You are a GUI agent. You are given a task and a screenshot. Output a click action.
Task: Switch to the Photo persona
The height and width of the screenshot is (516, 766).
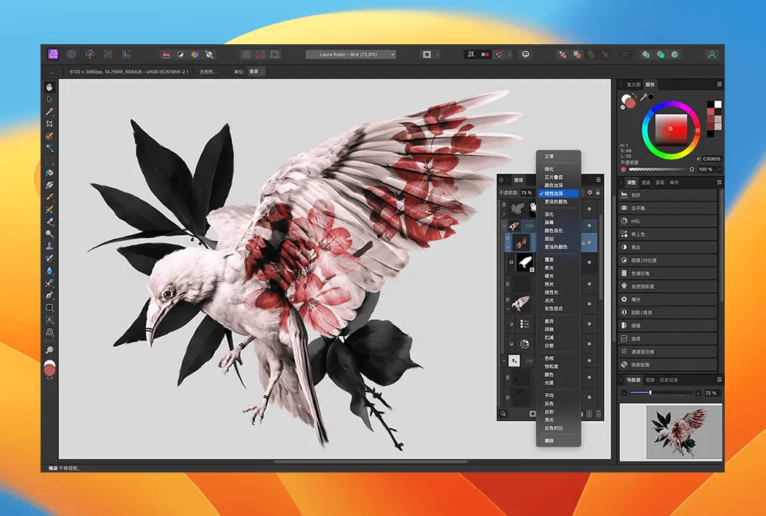53,55
